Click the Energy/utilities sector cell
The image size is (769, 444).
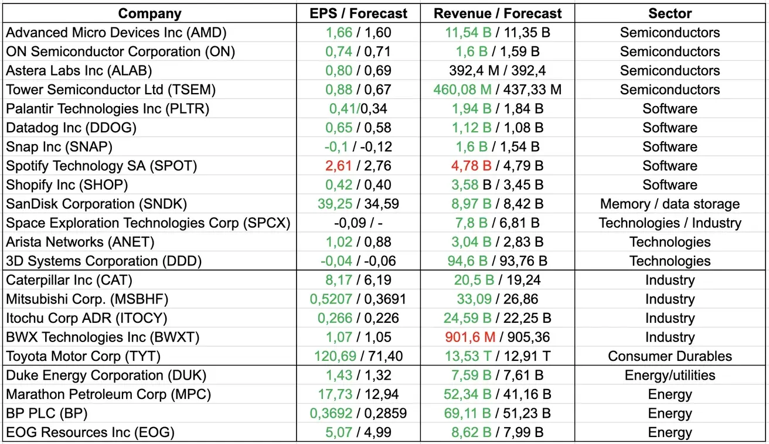pos(670,375)
